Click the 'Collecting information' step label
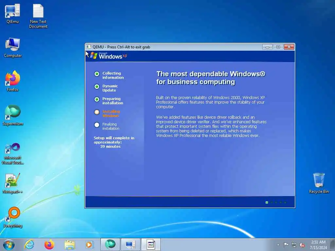Image resolution: width=335 pixels, height=251 pixels. point(113,75)
